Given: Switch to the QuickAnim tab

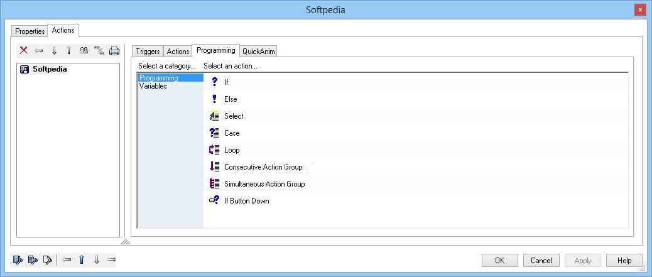Looking at the screenshot, I should [259, 51].
